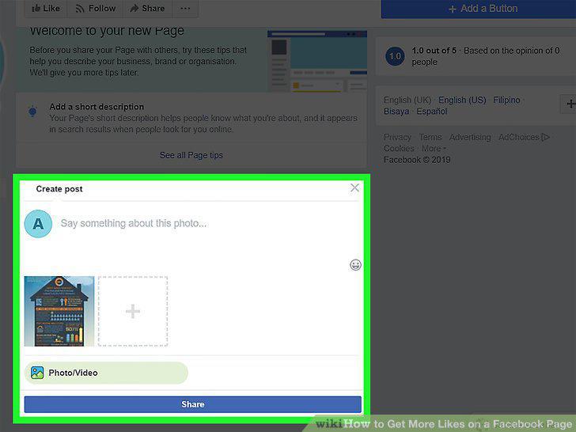
Task: Click the Follow button
Action: 95,9
